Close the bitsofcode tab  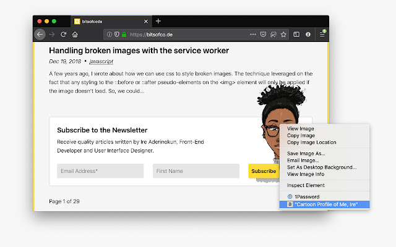coord(146,22)
